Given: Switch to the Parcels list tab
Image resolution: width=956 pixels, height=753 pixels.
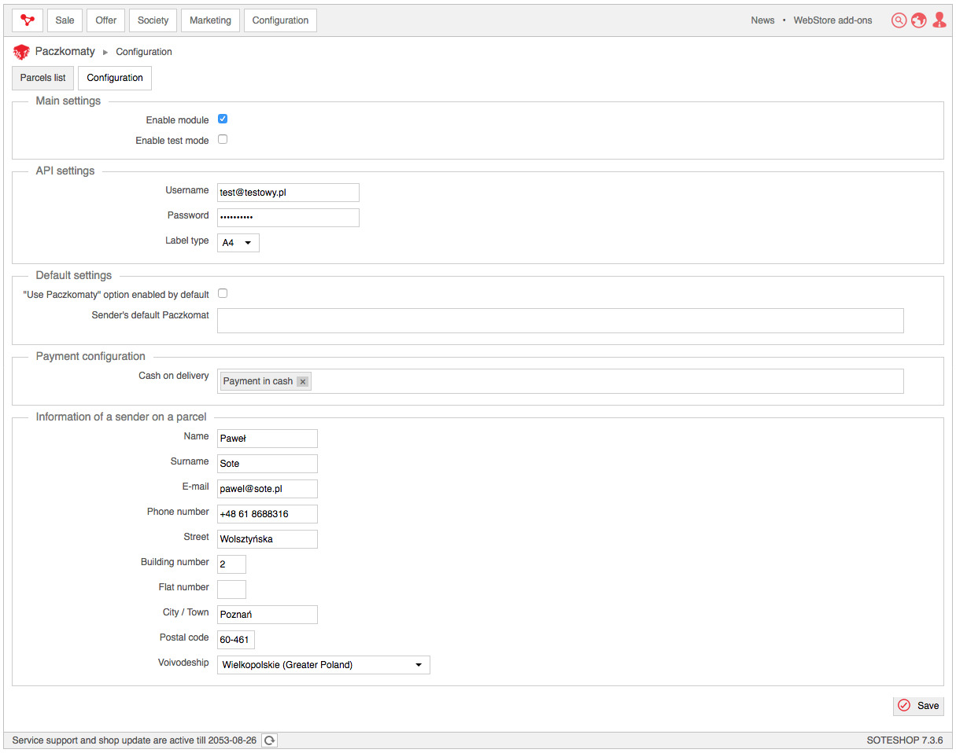Looking at the screenshot, I should point(43,78).
